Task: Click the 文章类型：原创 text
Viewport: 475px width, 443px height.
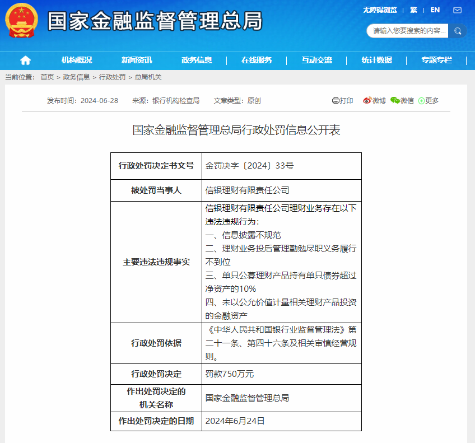Action: (237, 101)
